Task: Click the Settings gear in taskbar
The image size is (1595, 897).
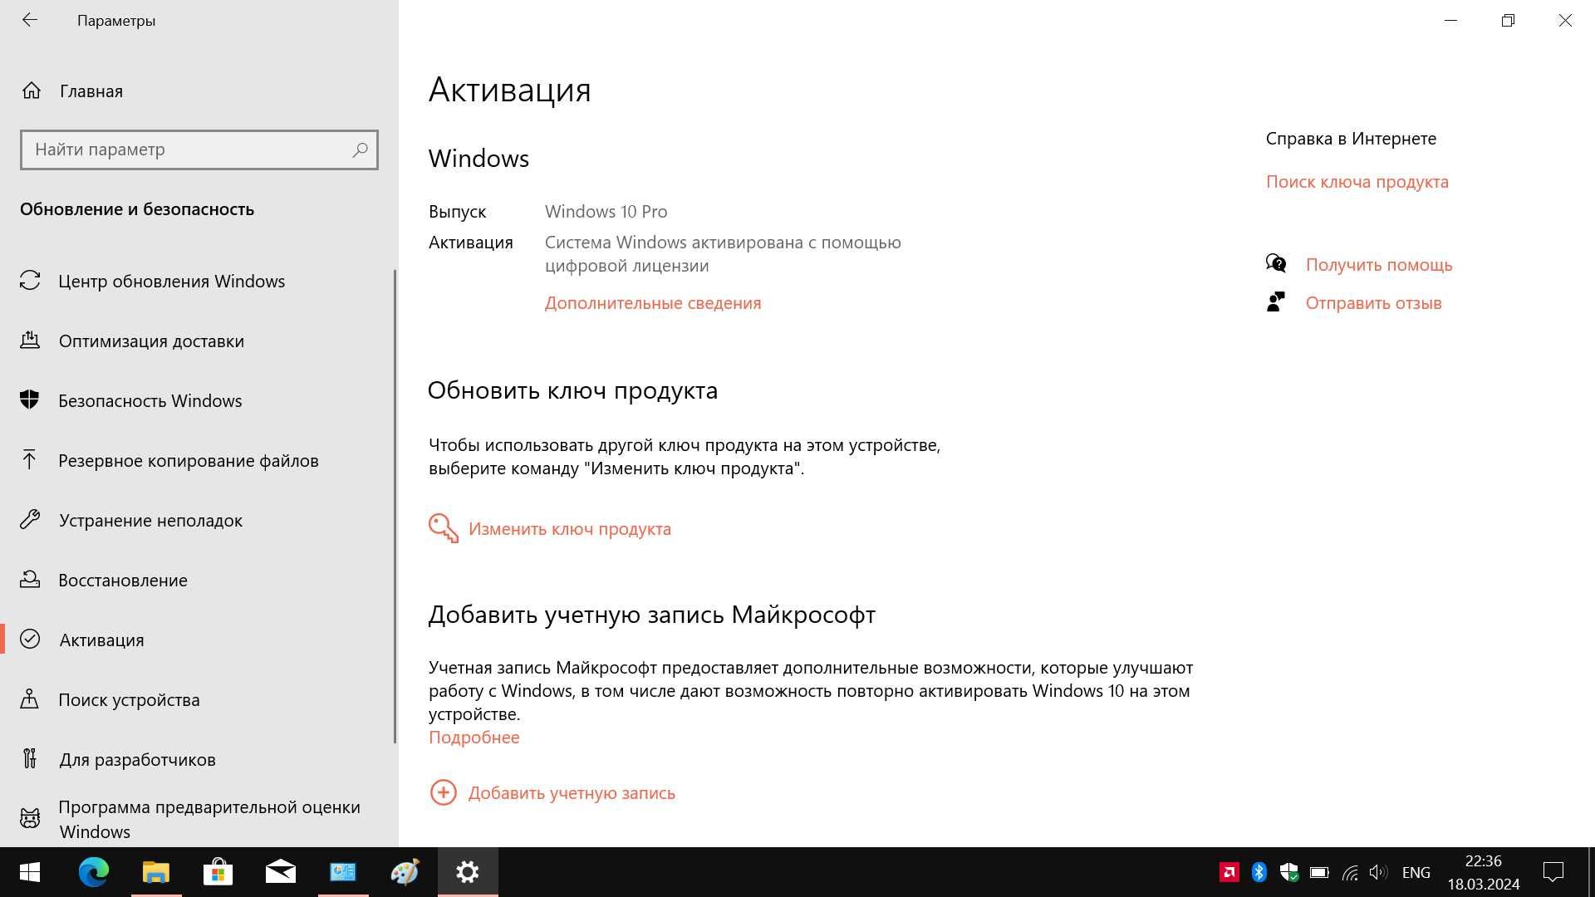Action: point(468,872)
